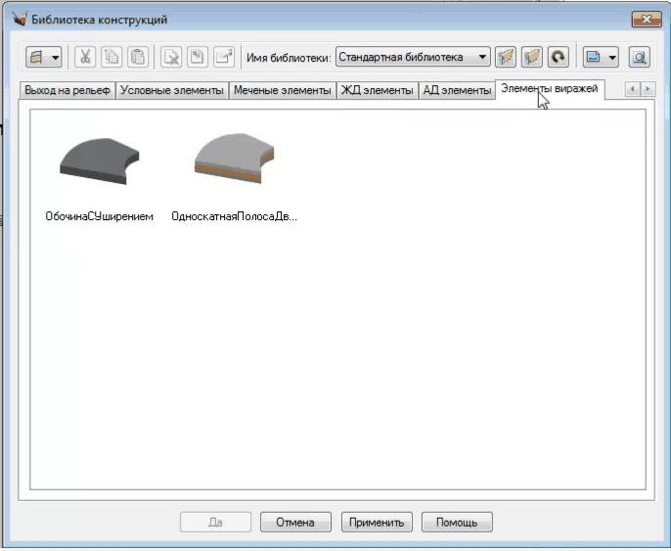Click the first folder icon after library name

(x=506, y=58)
